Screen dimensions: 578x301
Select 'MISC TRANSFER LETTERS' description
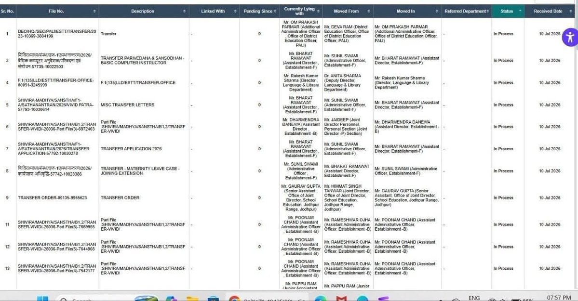point(128,105)
